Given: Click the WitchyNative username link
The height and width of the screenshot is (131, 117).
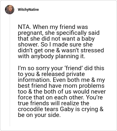Looking at the screenshot, I should tap(28, 10).
